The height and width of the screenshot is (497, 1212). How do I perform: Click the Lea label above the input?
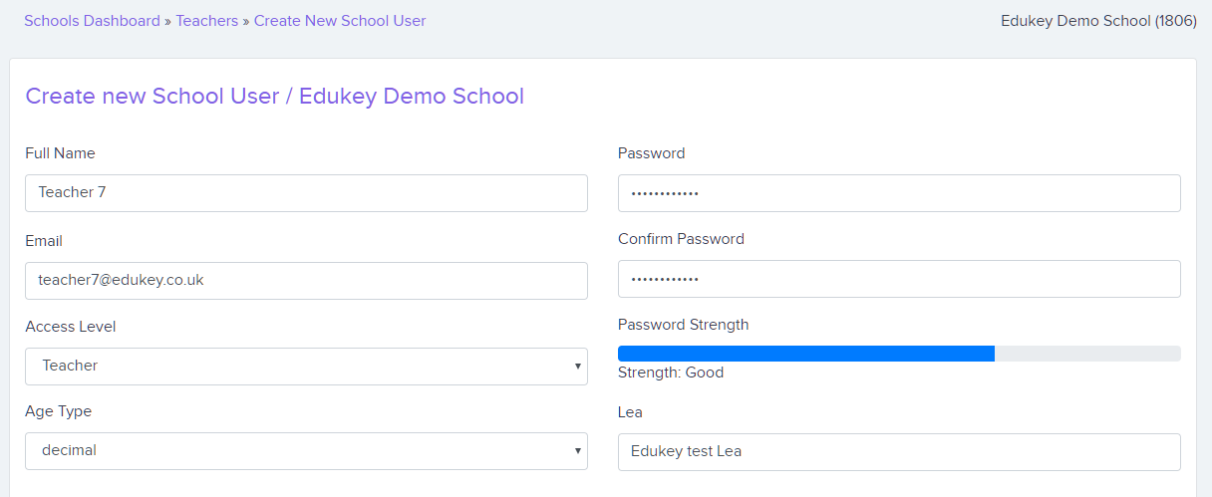coord(630,412)
